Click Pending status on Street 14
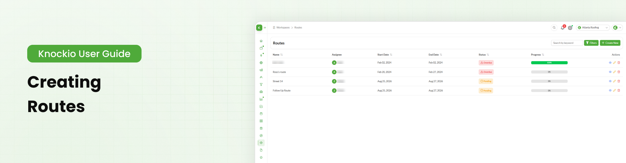 [486, 81]
